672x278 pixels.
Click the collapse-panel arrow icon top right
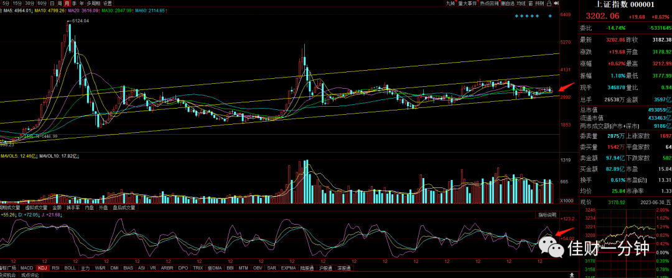coord(556,3)
